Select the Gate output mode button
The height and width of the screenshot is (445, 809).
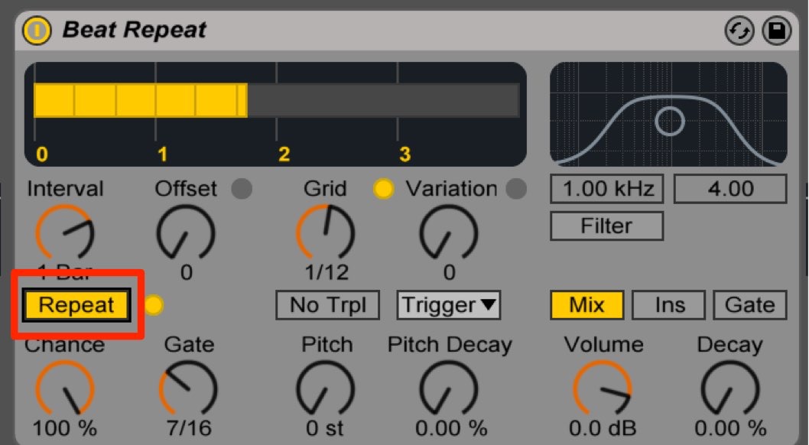(750, 305)
